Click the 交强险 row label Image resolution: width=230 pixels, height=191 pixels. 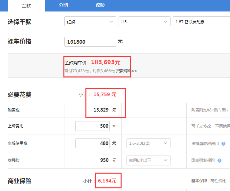coord(13,160)
